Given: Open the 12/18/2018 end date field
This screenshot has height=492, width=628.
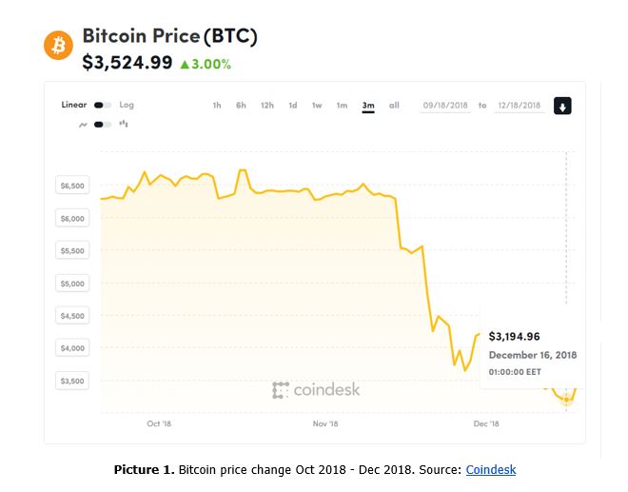Looking at the screenshot, I should (x=520, y=106).
